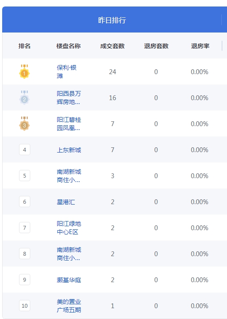Open the 上东新城 property link
Image resolution: width=227 pixels, height=319 pixels.
coord(69,150)
